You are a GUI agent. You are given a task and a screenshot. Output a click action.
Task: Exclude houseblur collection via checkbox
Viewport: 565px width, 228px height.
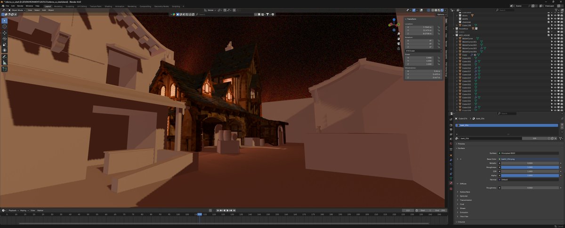[x=549, y=28]
